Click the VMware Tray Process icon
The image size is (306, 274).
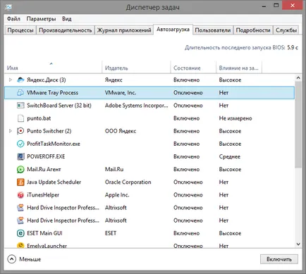tap(20, 93)
